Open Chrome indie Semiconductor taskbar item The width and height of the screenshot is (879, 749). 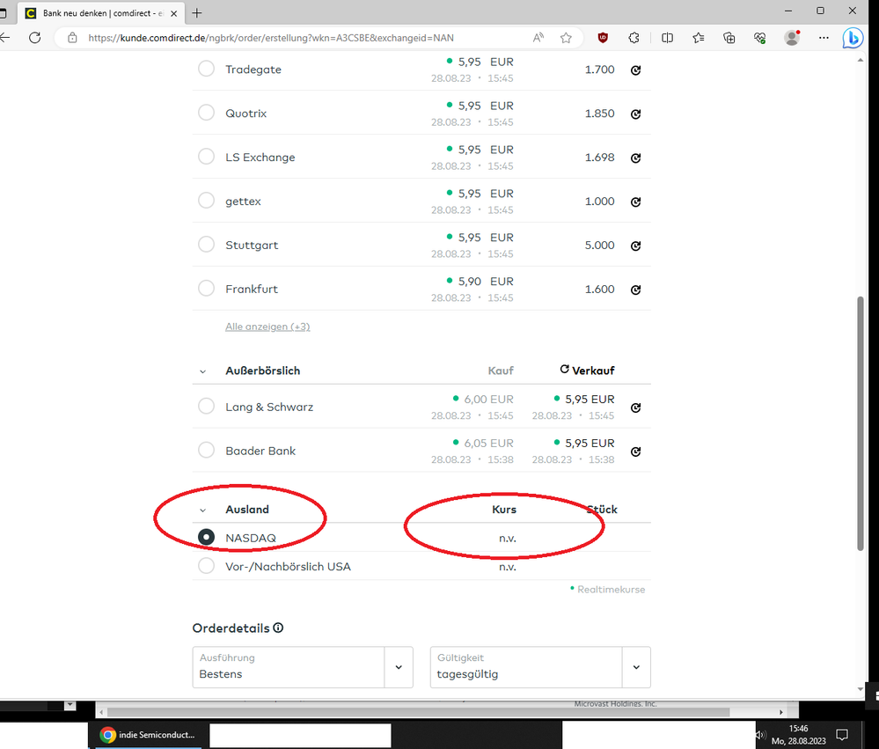[x=148, y=735]
